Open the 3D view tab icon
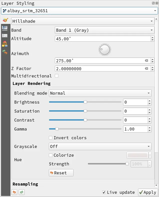 (x=5, y=44)
